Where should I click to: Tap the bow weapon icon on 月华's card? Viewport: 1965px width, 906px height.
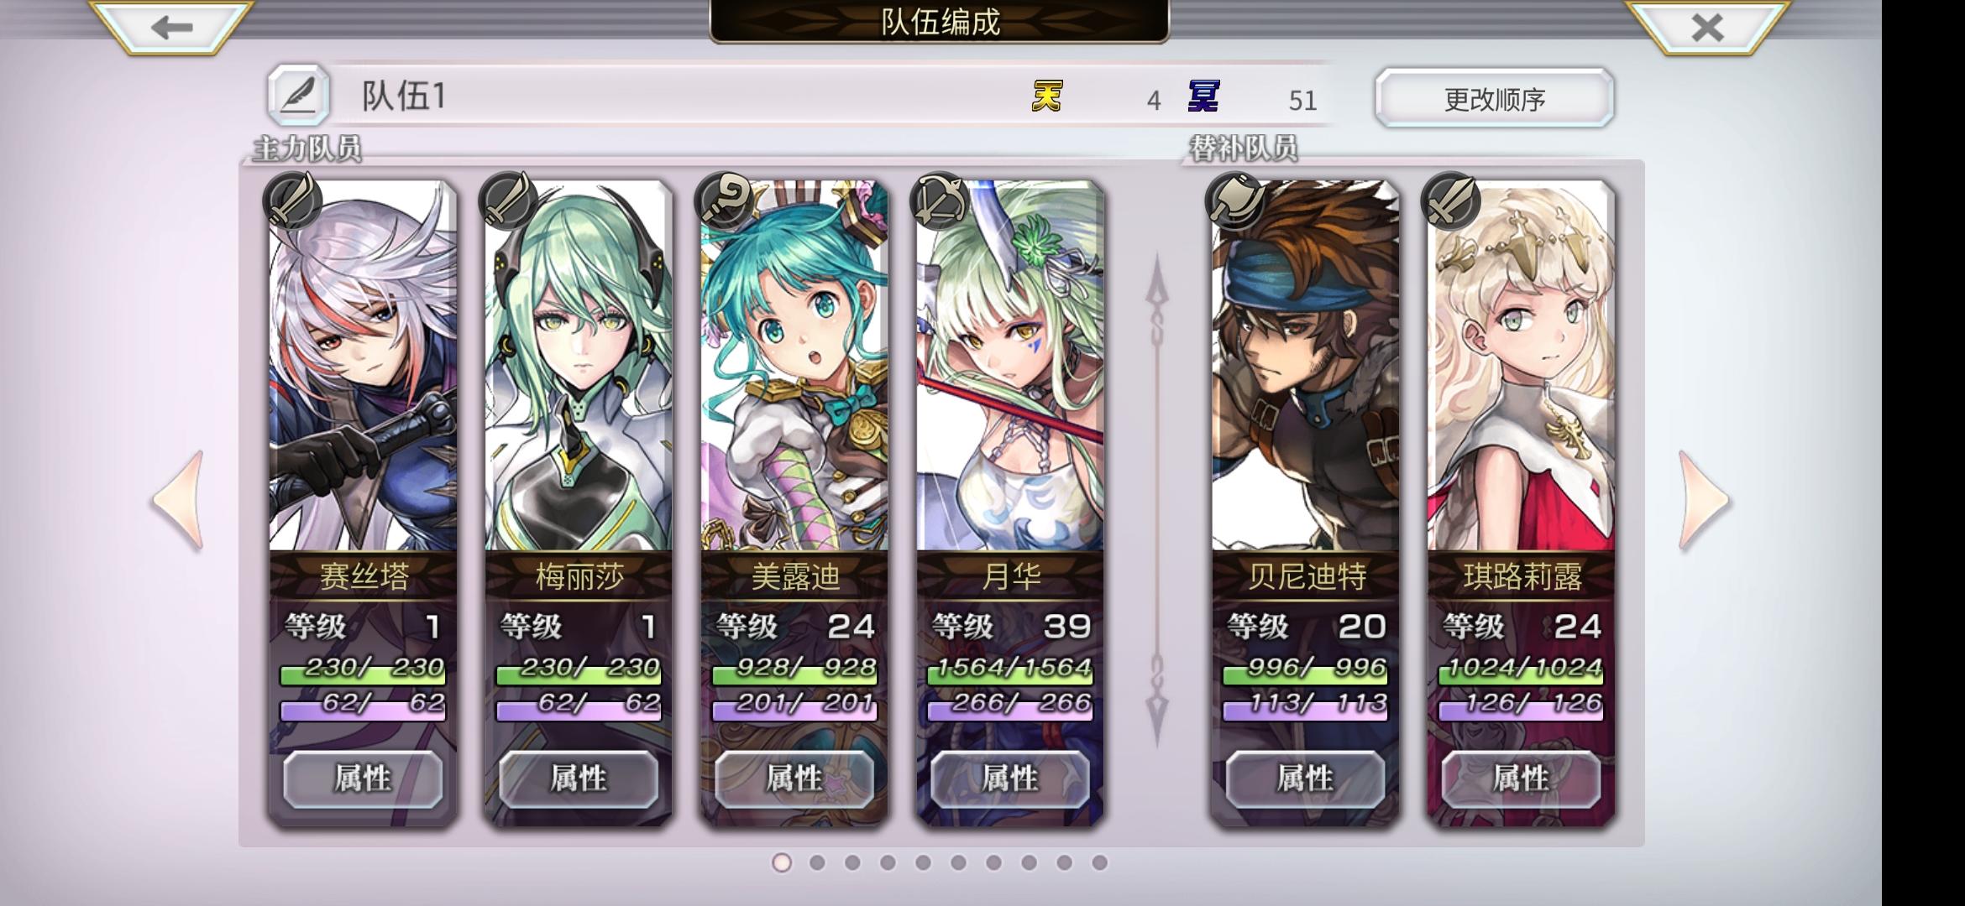click(x=940, y=201)
